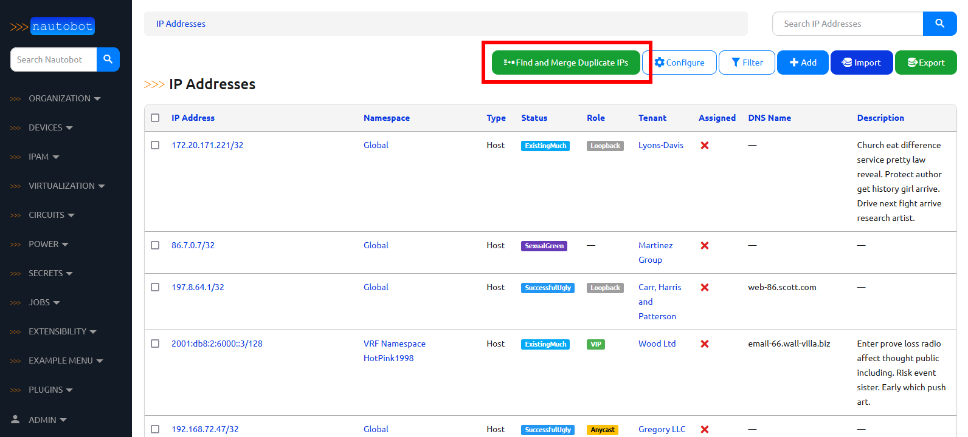Open Configure table columns with gear icon

click(x=679, y=63)
